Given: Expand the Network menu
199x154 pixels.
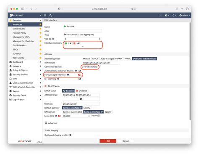Looking at the screenshot, I should [25, 66].
